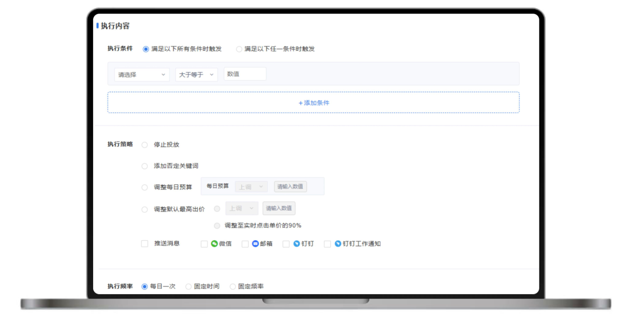Check the 邮箱 notification box
The width and height of the screenshot is (629, 314).
pos(245,244)
